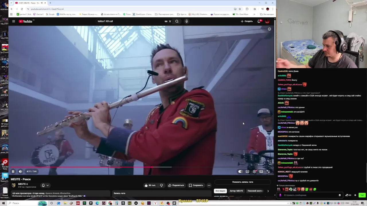Open the YouTube guide hamburger menu
The width and height of the screenshot is (367, 206).
[x=13, y=21]
